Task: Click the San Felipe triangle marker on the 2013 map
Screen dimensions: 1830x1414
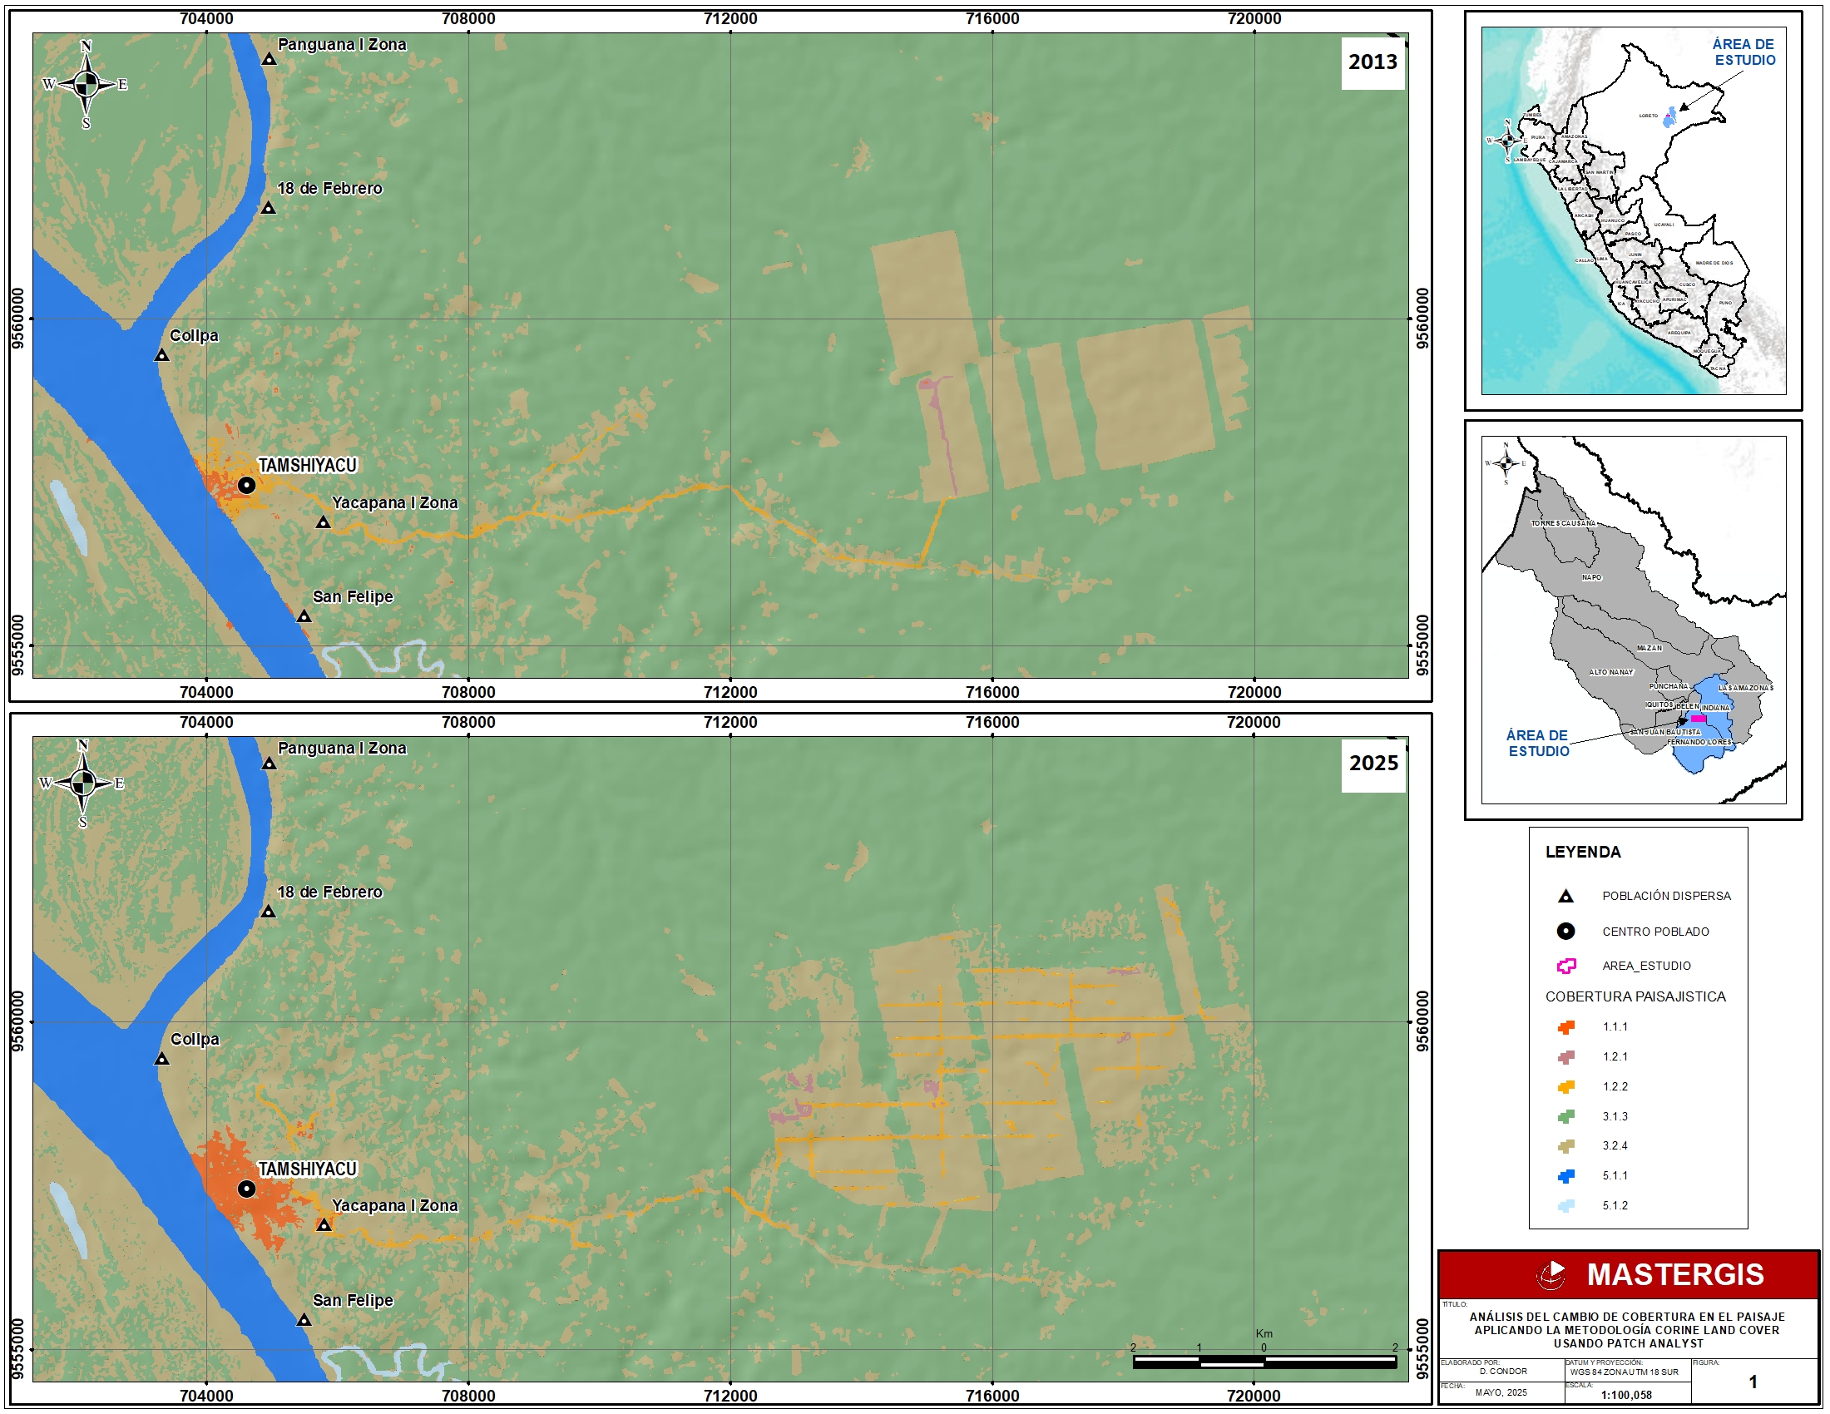Action: (304, 617)
